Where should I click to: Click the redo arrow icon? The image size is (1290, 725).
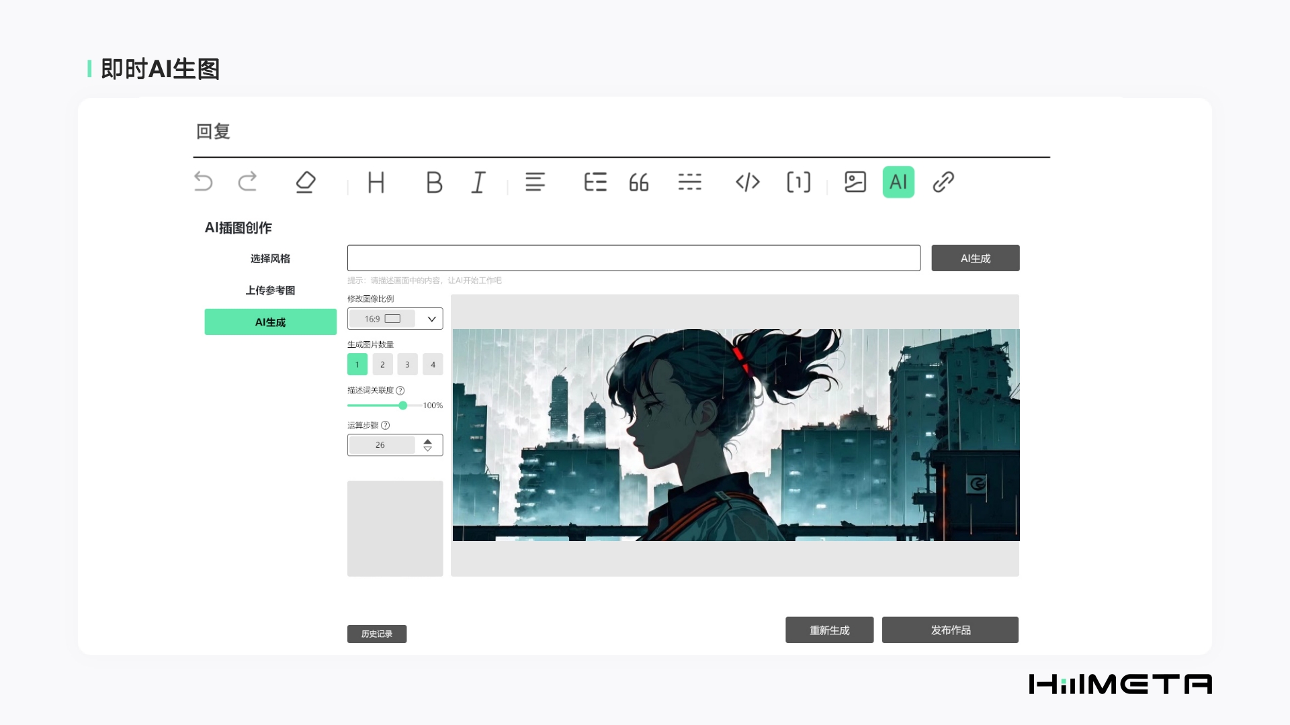click(247, 182)
